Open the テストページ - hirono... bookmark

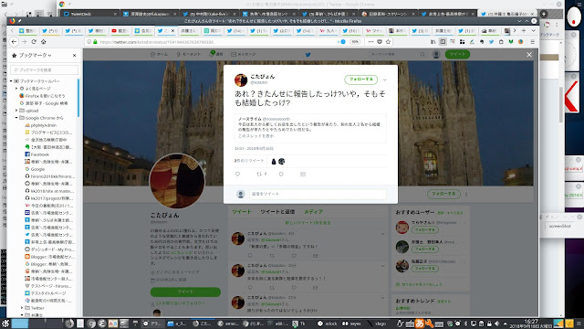[x=47, y=286]
